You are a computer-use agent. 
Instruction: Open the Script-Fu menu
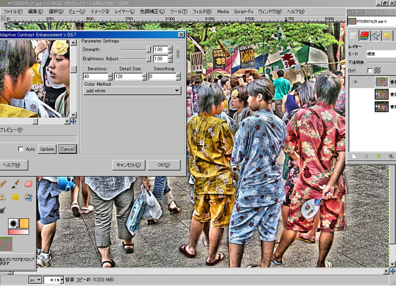point(244,11)
